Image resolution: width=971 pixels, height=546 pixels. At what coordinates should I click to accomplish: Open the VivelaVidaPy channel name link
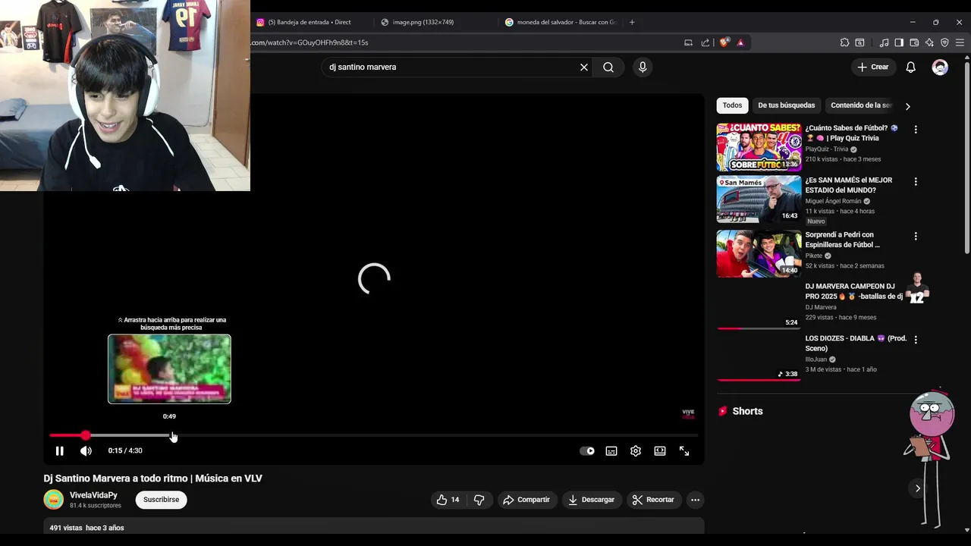click(93, 495)
